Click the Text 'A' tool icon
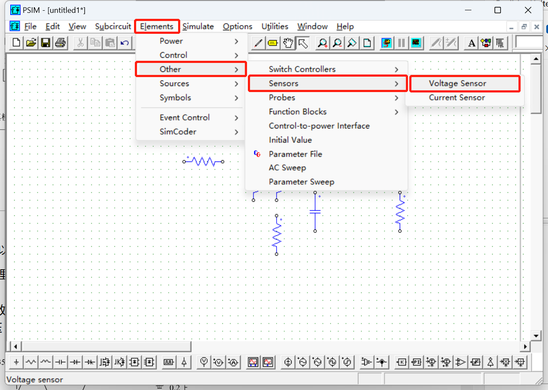The height and width of the screenshot is (390, 548). click(471, 43)
